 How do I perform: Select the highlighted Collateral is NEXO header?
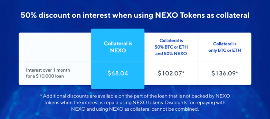pyautogui.click(x=118, y=47)
